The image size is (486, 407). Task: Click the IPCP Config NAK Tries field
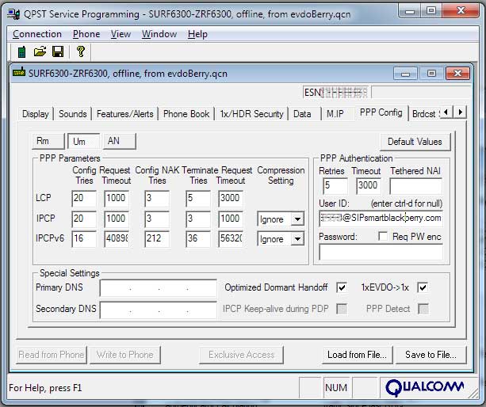(157, 219)
